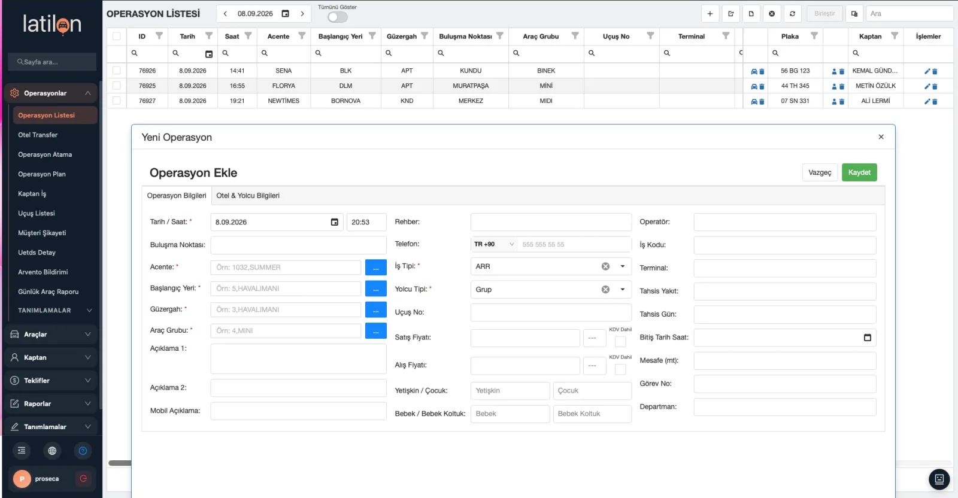This screenshot has width=958, height=498.
Task: Delete operation 76927 using its İşlemler trash icon
Action: click(x=935, y=102)
